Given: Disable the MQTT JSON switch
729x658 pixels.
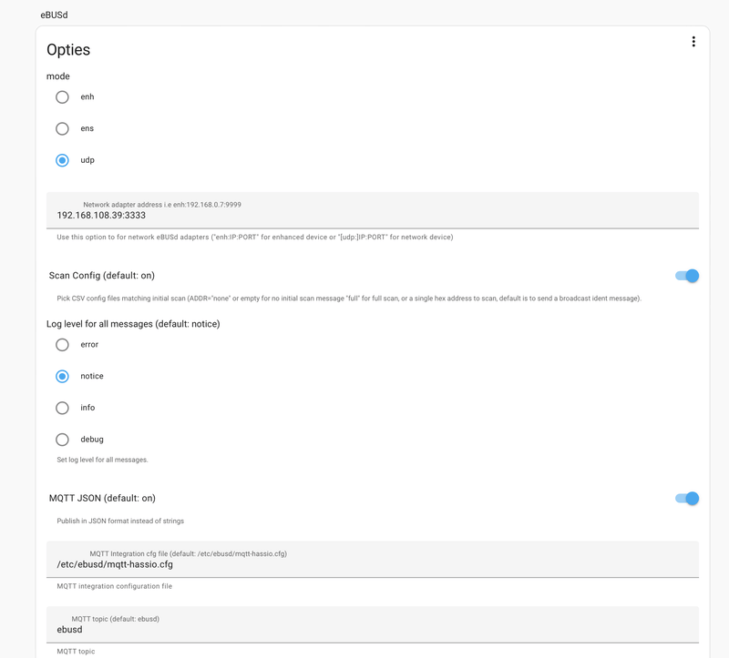Looking at the screenshot, I should [686, 498].
